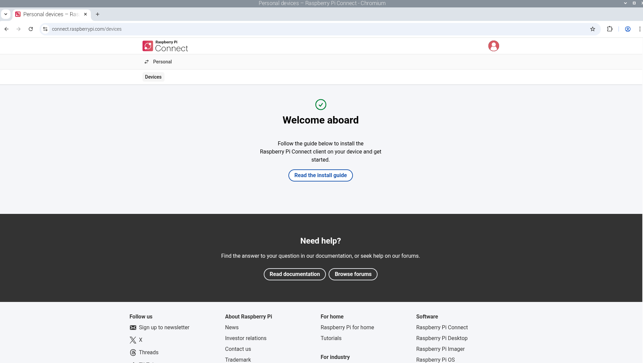Open the Devices tab

point(153,77)
